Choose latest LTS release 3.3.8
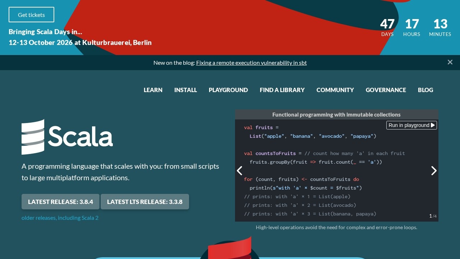The height and width of the screenshot is (259, 460). coord(145,202)
